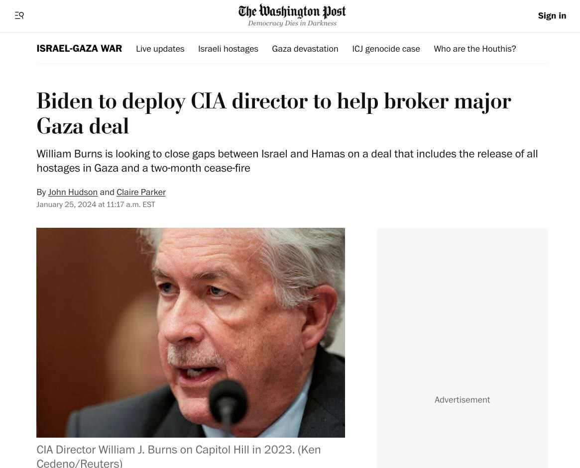Click the Advertisement placeholder area
580x468 pixels.
pos(462,348)
